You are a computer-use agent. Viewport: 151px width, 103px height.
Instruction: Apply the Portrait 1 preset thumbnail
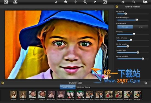pyautogui.click(x=13, y=95)
